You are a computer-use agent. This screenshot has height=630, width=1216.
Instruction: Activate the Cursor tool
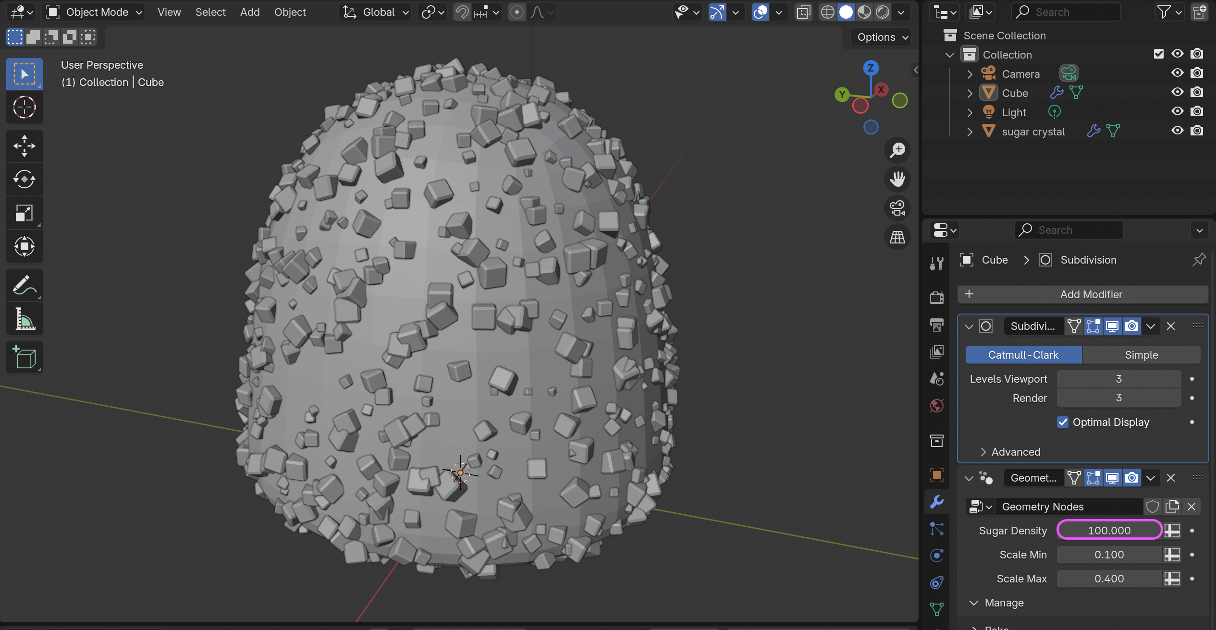[24, 107]
